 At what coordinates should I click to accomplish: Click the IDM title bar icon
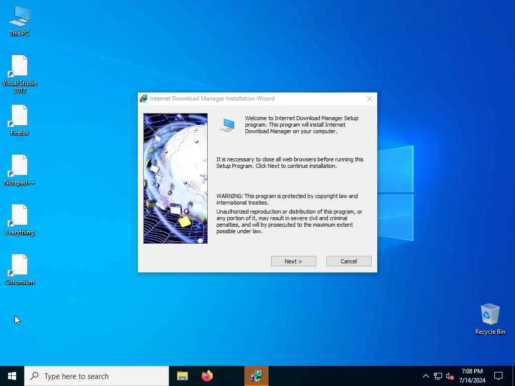coord(143,99)
